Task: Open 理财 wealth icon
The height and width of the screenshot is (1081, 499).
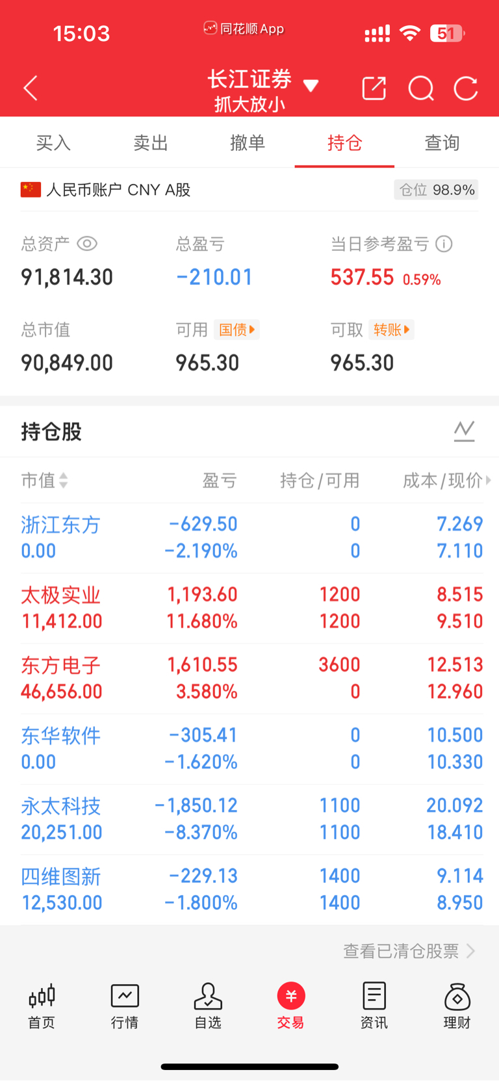Action: point(457,1006)
